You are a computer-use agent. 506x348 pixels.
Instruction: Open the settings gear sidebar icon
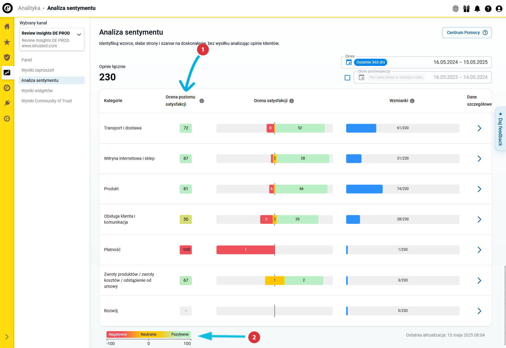(7, 119)
